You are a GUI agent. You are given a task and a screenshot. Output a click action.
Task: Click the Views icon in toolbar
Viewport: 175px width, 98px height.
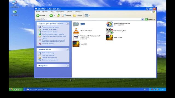(86, 16)
